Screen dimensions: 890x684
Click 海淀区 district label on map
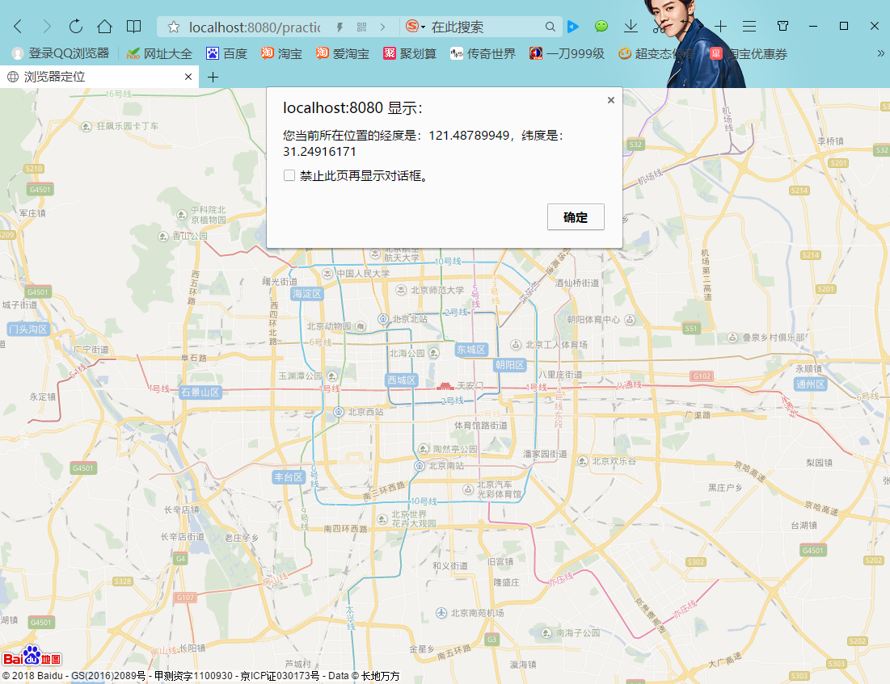point(307,294)
